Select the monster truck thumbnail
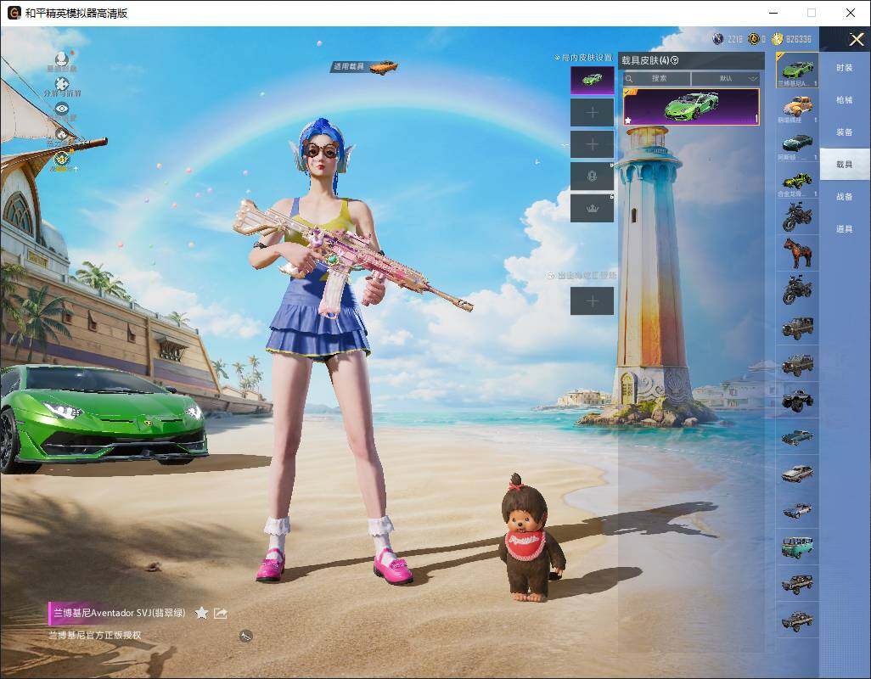 tap(797, 400)
